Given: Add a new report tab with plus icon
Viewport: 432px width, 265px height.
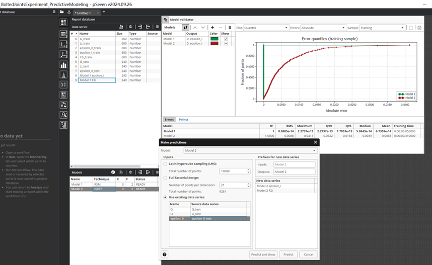Looking at the screenshot, I should pos(104,12).
